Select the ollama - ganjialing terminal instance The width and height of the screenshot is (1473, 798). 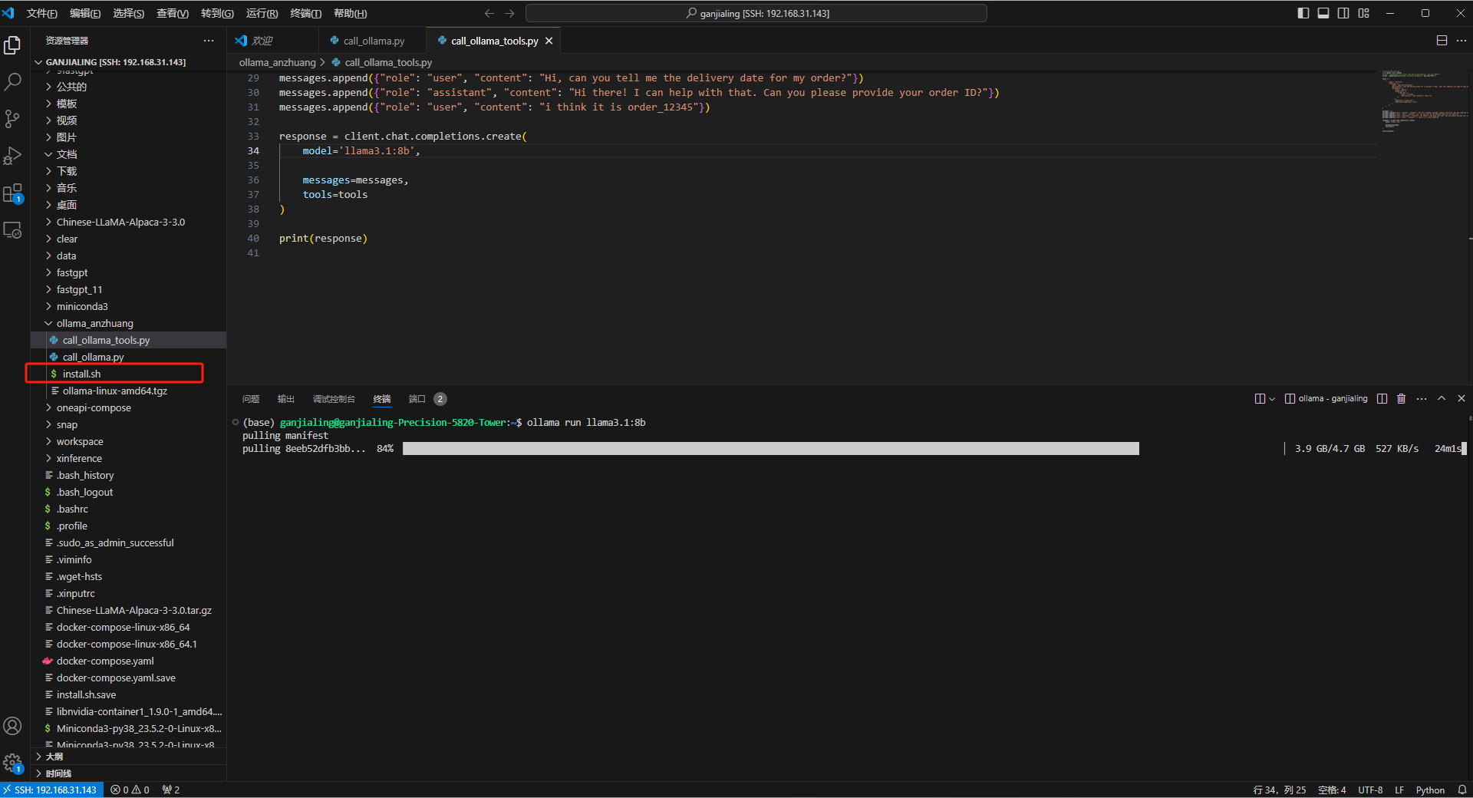pyautogui.click(x=1326, y=398)
